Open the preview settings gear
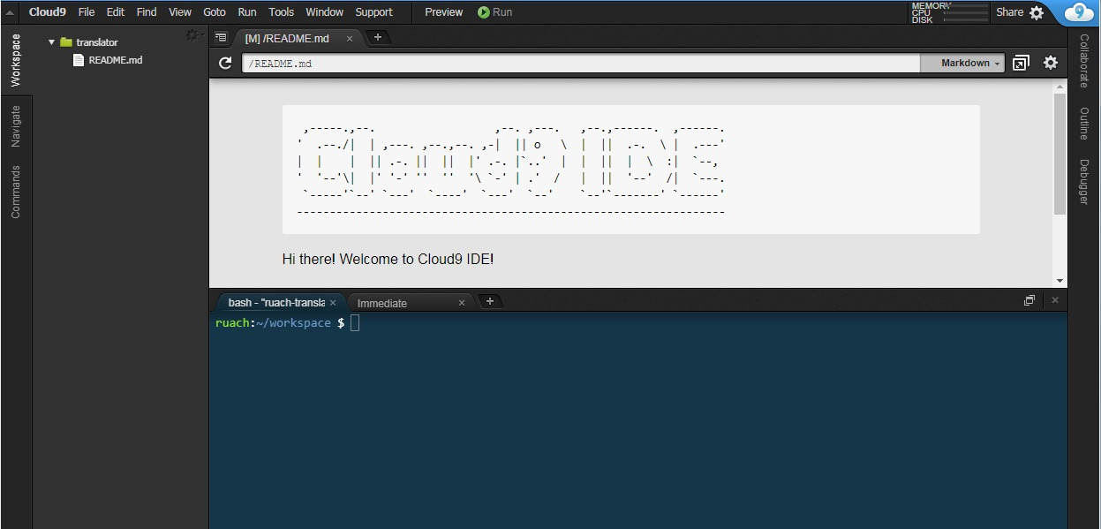Screen dimensions: 1101x529 [1051, 63]
